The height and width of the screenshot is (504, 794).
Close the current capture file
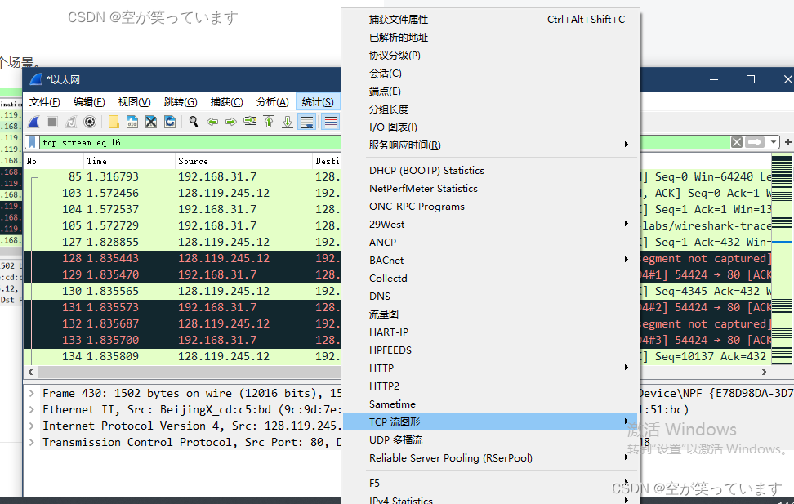pos(150,121)
